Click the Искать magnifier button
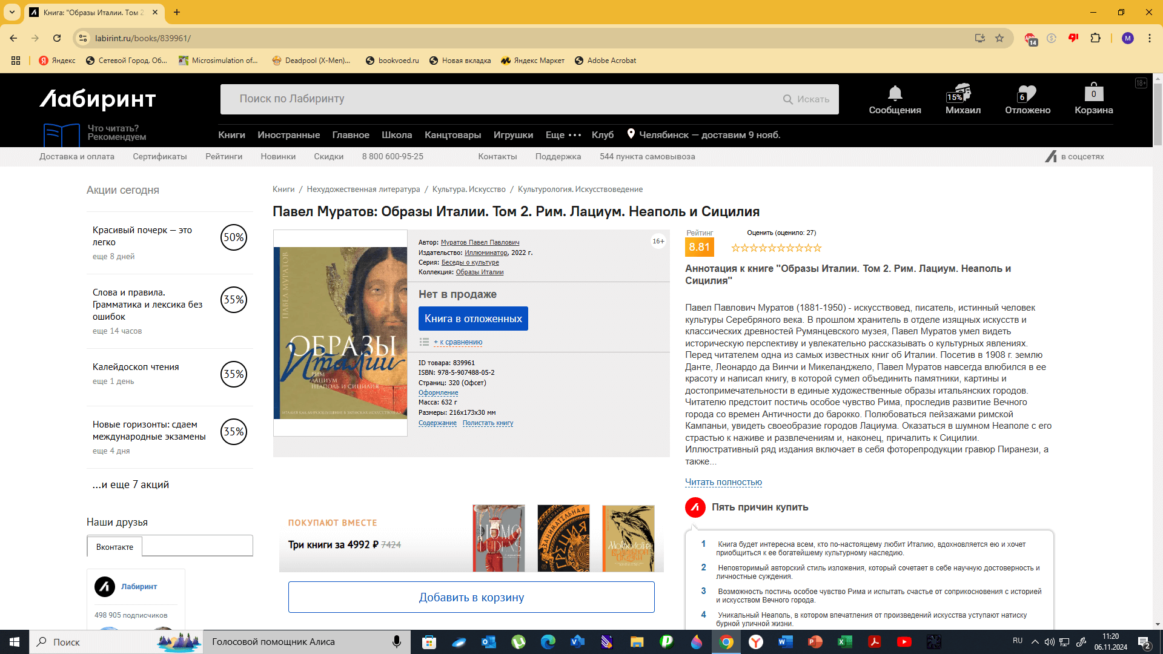The width and height of the screenshot is (1163, 654). click(x=806, y=99)
